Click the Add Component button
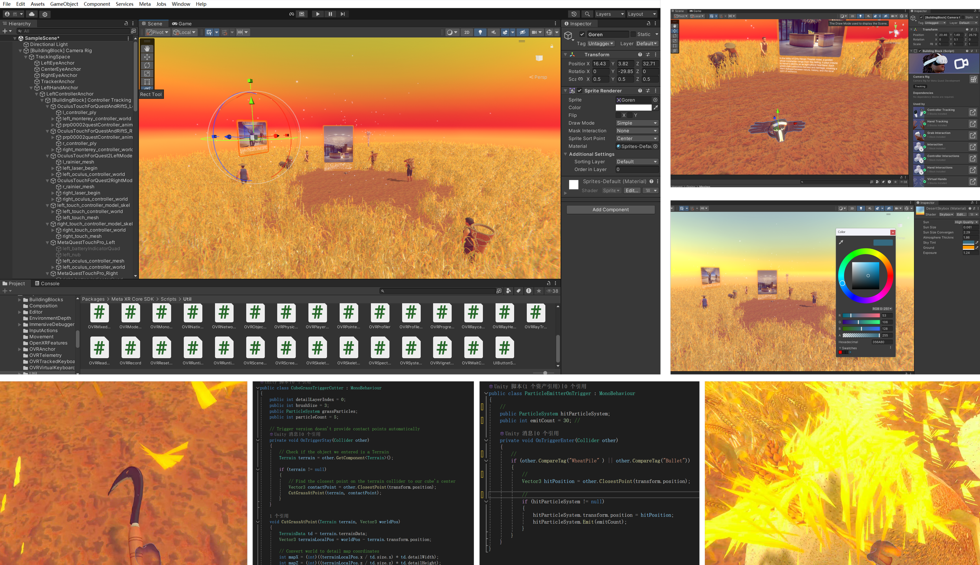Viewport: 980px width, 565px height. (x=610, y=210)
